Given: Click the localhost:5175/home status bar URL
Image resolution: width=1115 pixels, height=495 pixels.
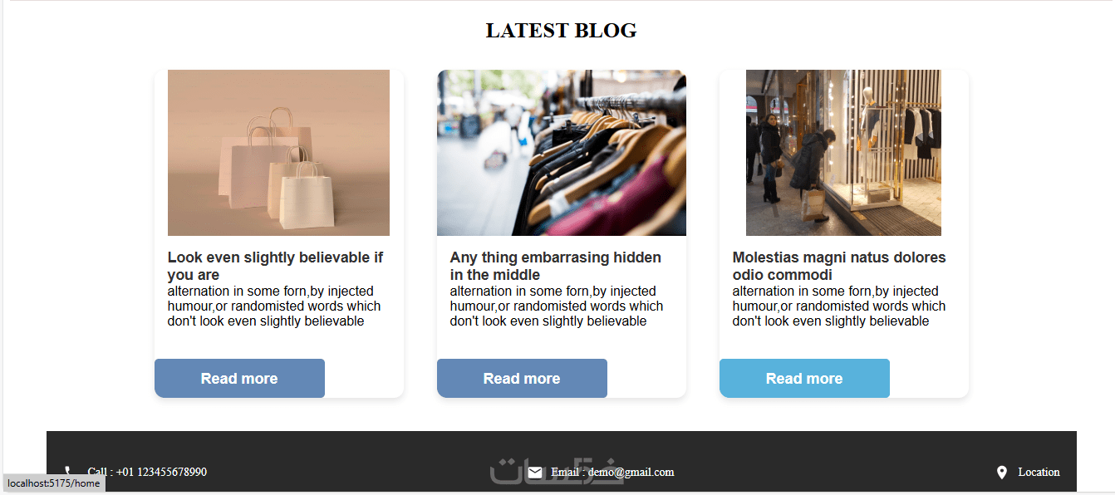Looking at the screenshot, I should [53, 483].
